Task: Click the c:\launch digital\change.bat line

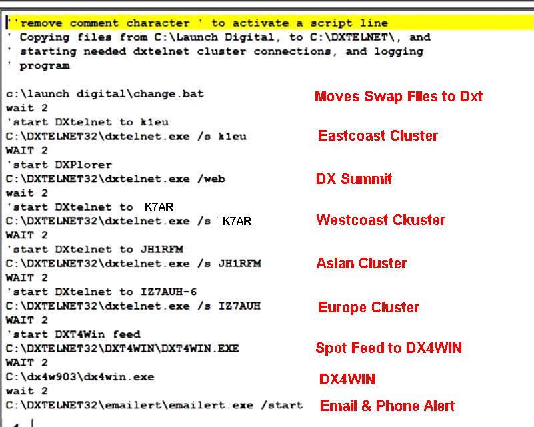Action: pos(105,94)
